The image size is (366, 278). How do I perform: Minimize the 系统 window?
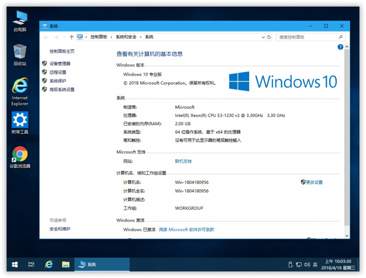(310, 26)
